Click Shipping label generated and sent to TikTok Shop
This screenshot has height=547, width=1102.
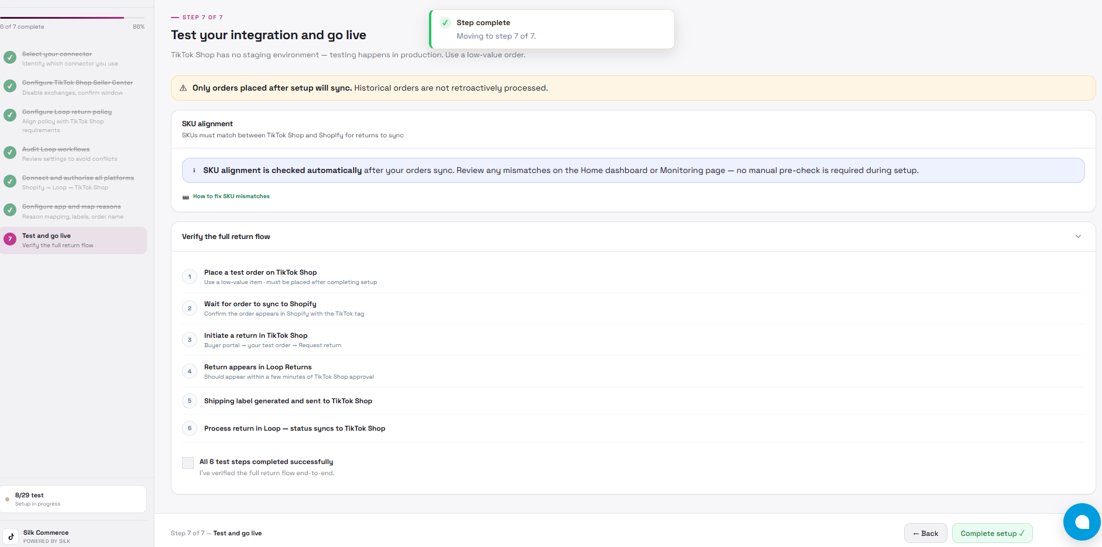288,401
